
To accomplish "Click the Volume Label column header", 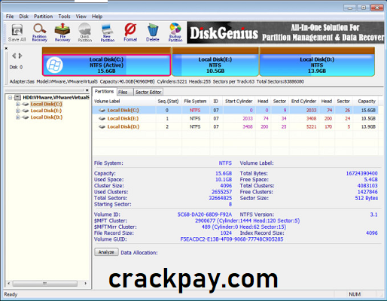I will pyautogui.click(x=124, y=102).
